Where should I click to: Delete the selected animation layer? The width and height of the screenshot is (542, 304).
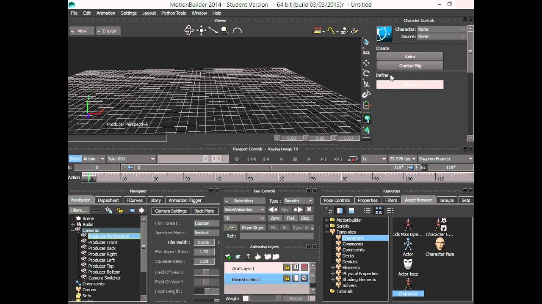248,257
